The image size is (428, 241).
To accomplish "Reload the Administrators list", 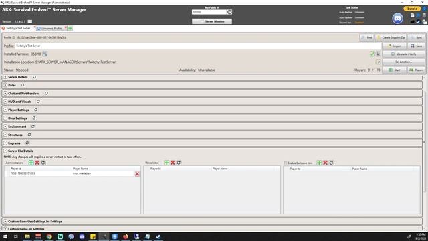I will pyautogui.click(x=43, y=163).
